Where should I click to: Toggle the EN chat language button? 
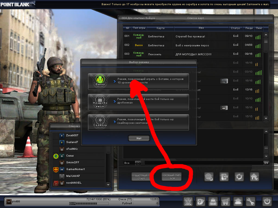tap(266, 163)
